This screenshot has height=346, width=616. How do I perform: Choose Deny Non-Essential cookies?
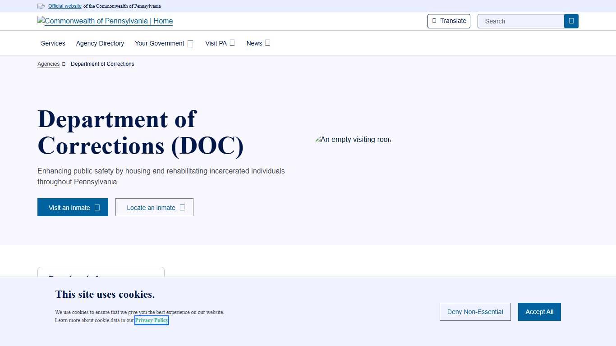[475, 312]
